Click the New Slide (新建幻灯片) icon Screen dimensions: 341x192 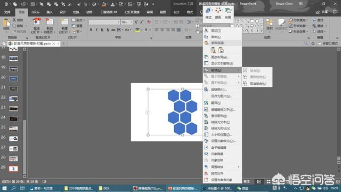tap(64, 22)
